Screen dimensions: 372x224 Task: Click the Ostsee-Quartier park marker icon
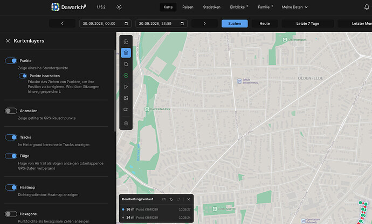pos(215,209)
